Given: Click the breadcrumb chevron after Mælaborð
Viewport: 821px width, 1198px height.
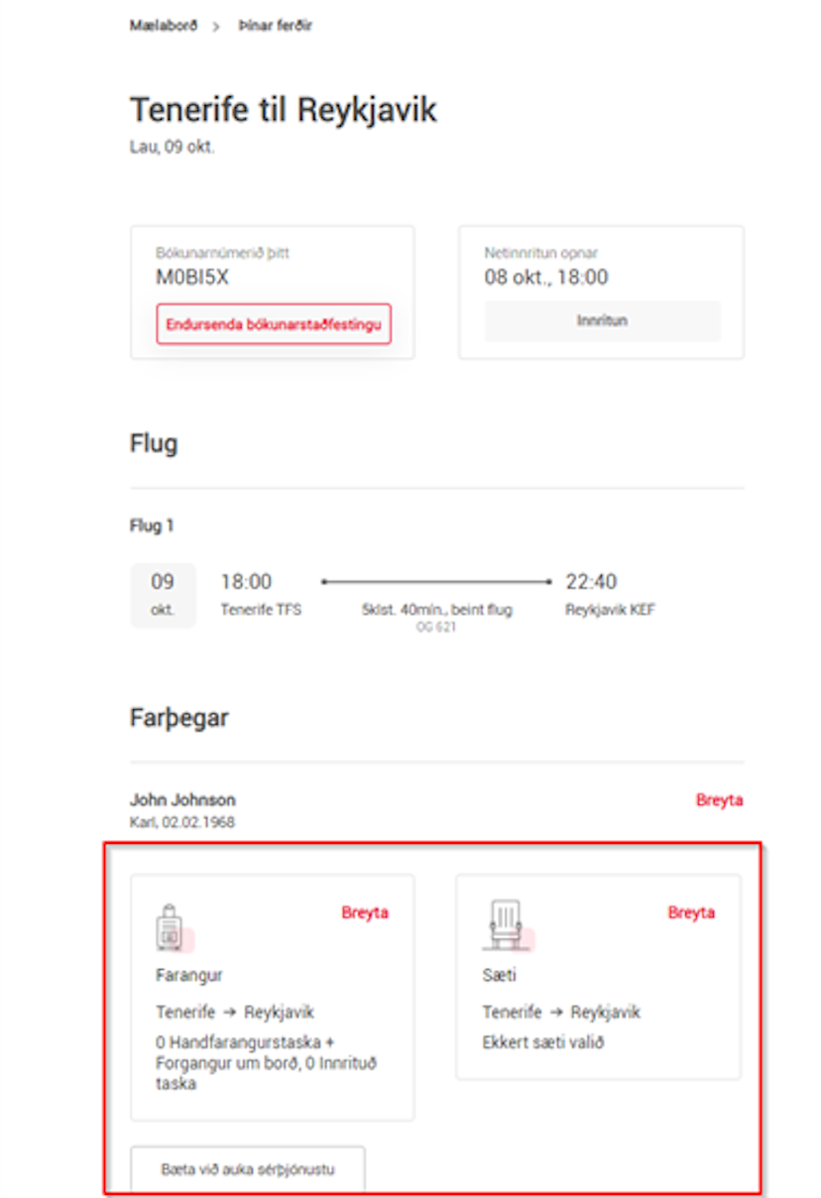Looking at the screenshot, I should click(x=217, y=27).
